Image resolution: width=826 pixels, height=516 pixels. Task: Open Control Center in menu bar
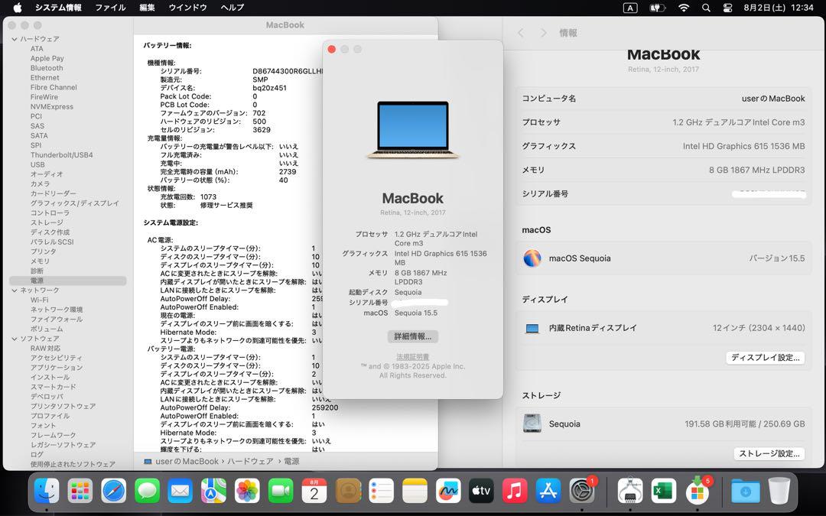point(727,8)
